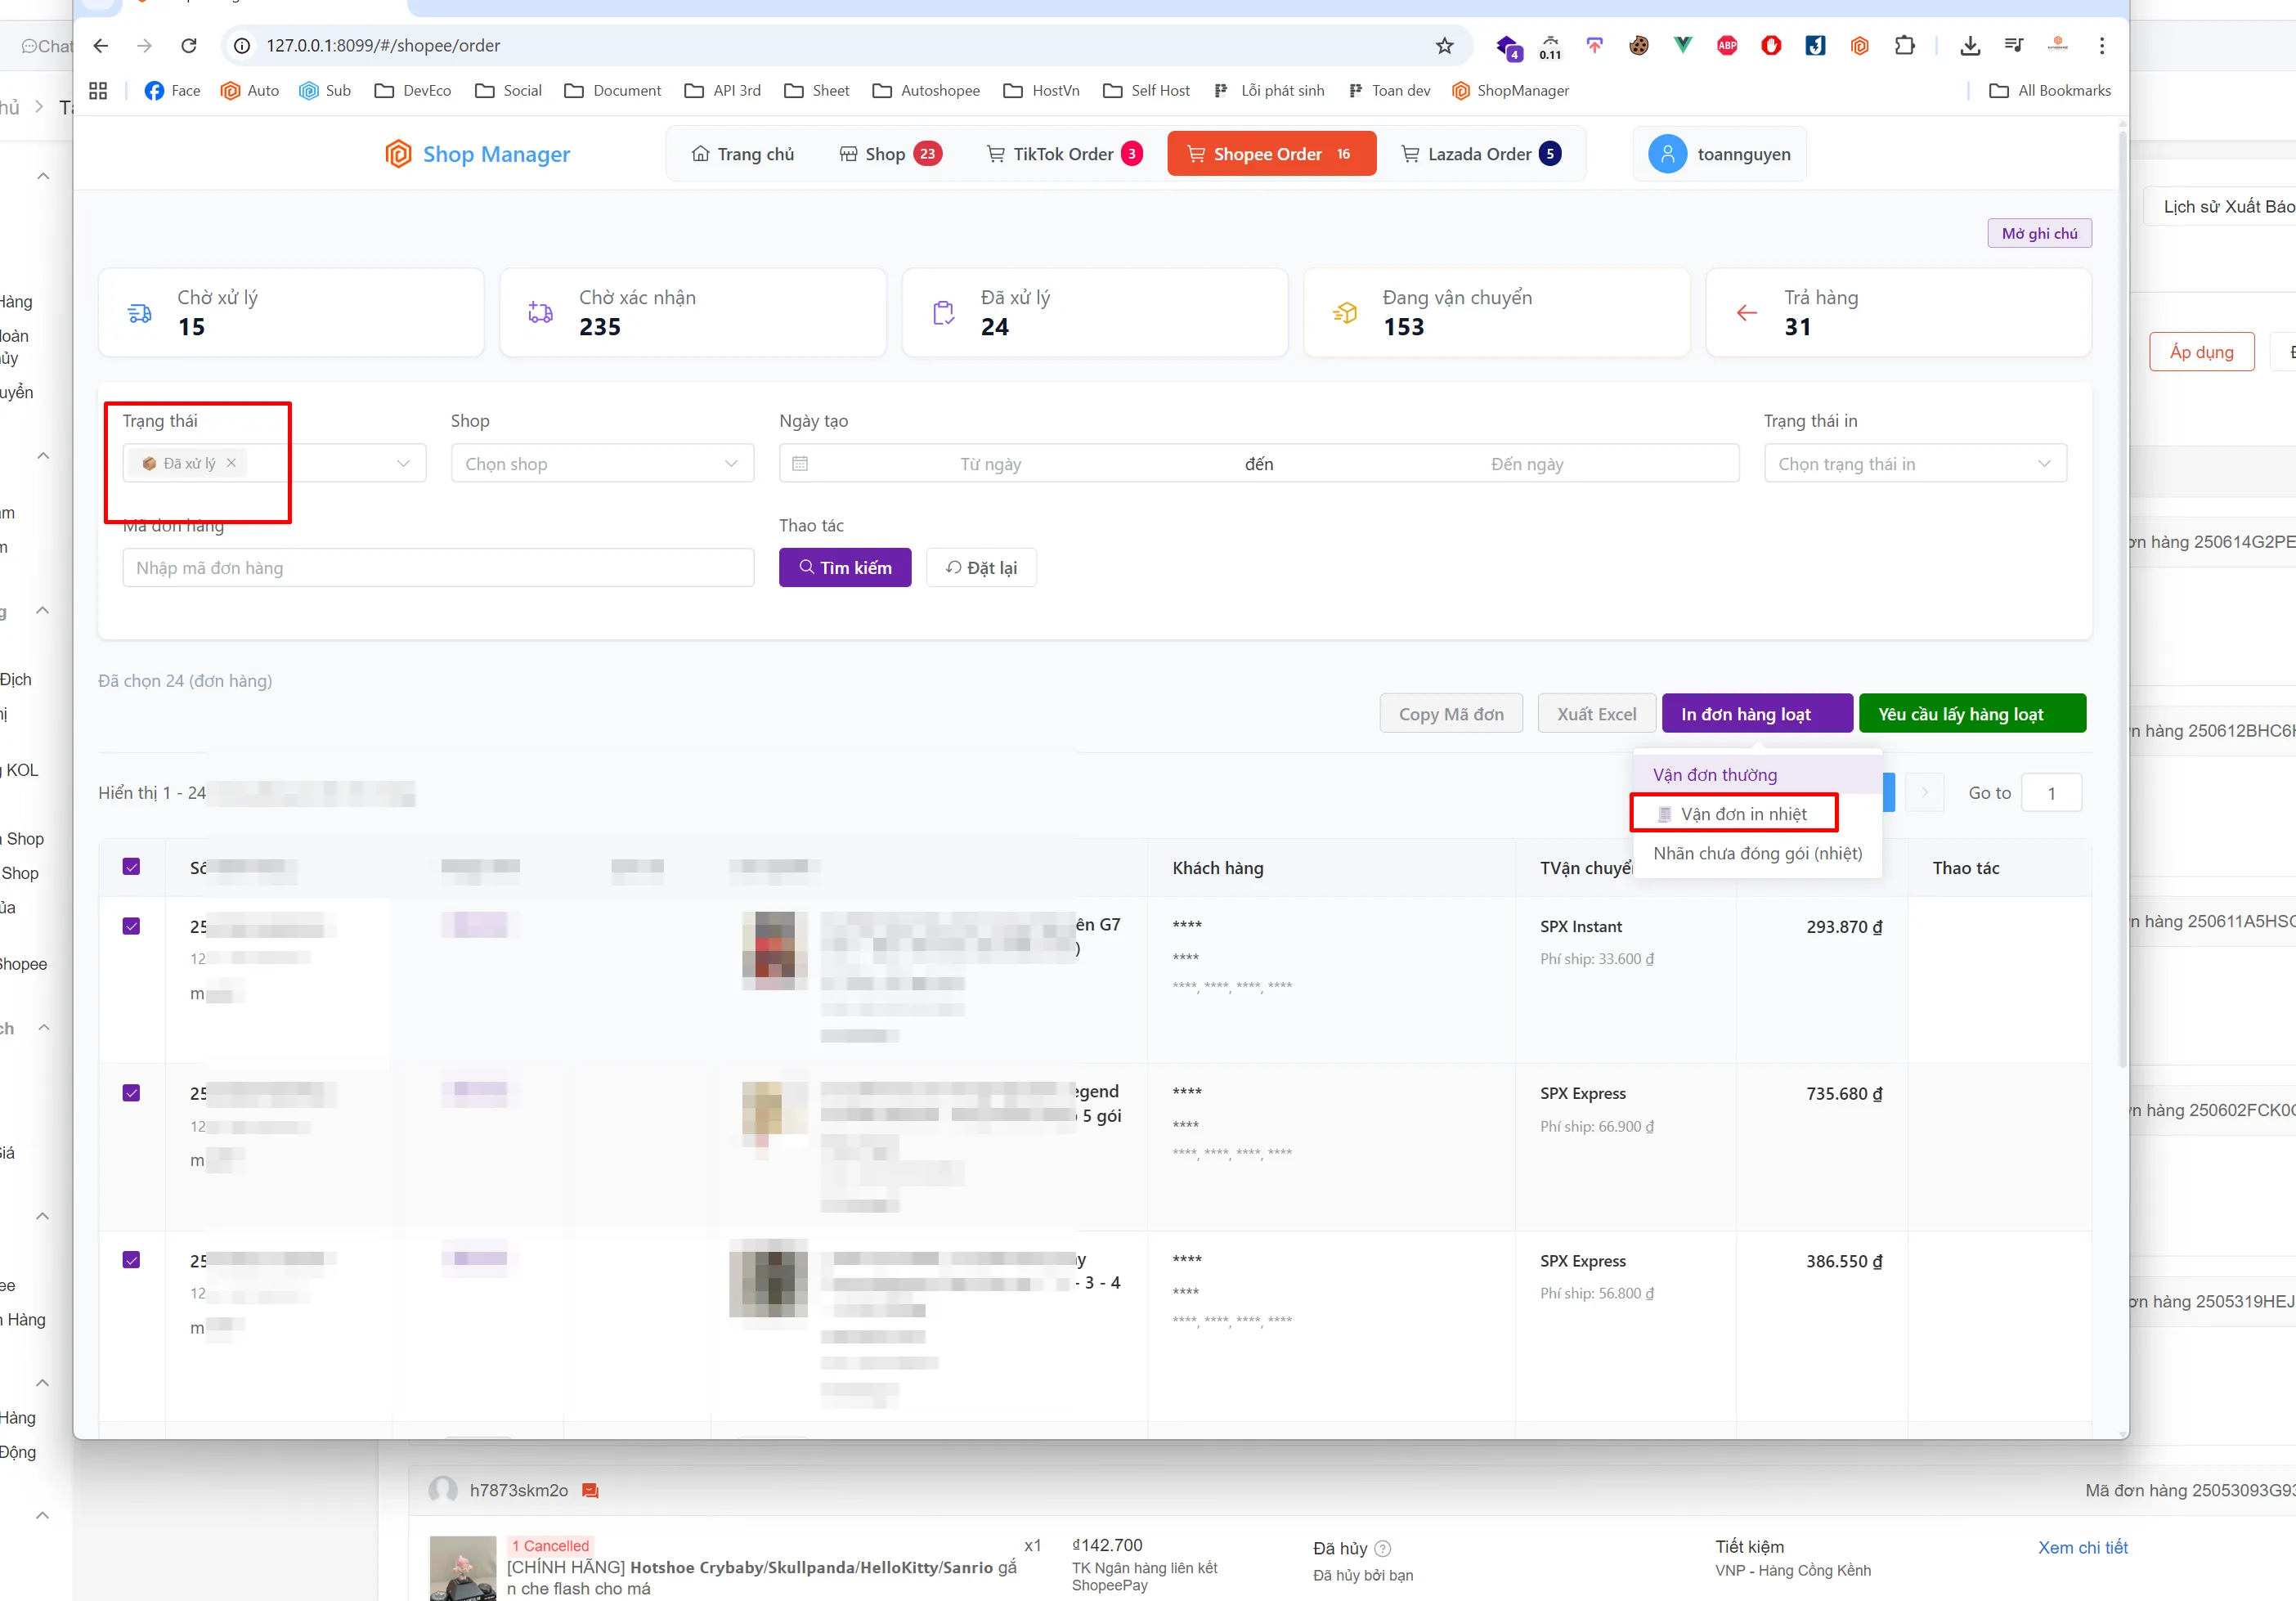Click the Mở ghi chú button

click(2039, 233)
